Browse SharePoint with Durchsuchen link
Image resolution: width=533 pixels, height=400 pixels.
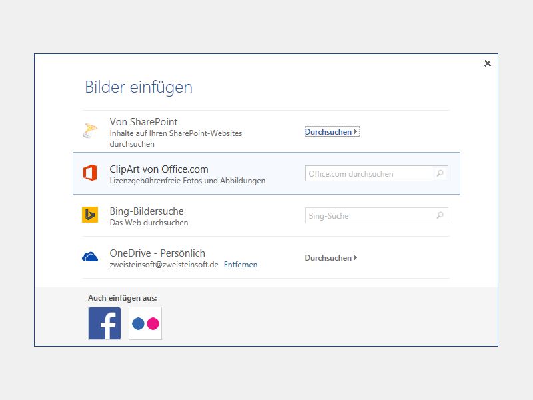(332, 131)
